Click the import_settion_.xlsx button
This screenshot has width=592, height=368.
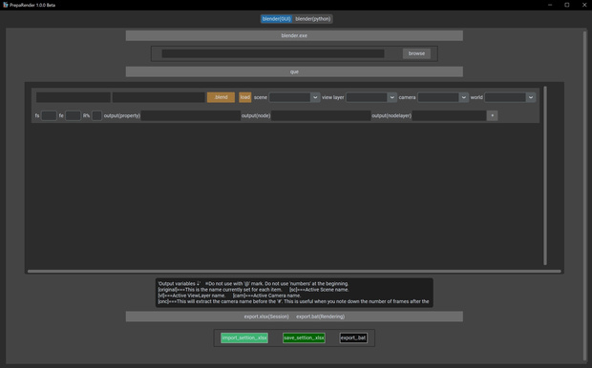(x=244, y=337)
